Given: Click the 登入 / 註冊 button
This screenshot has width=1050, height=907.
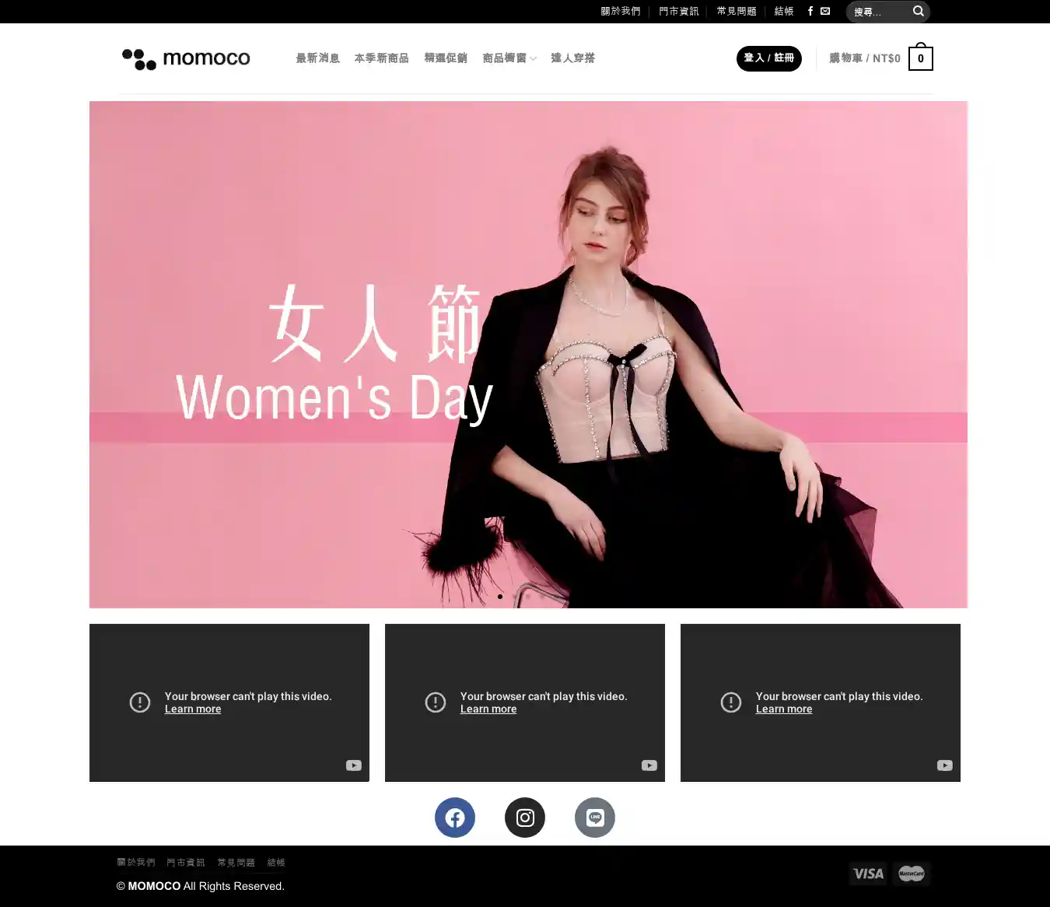Looking at the screenshot, I should pos(768,58).
